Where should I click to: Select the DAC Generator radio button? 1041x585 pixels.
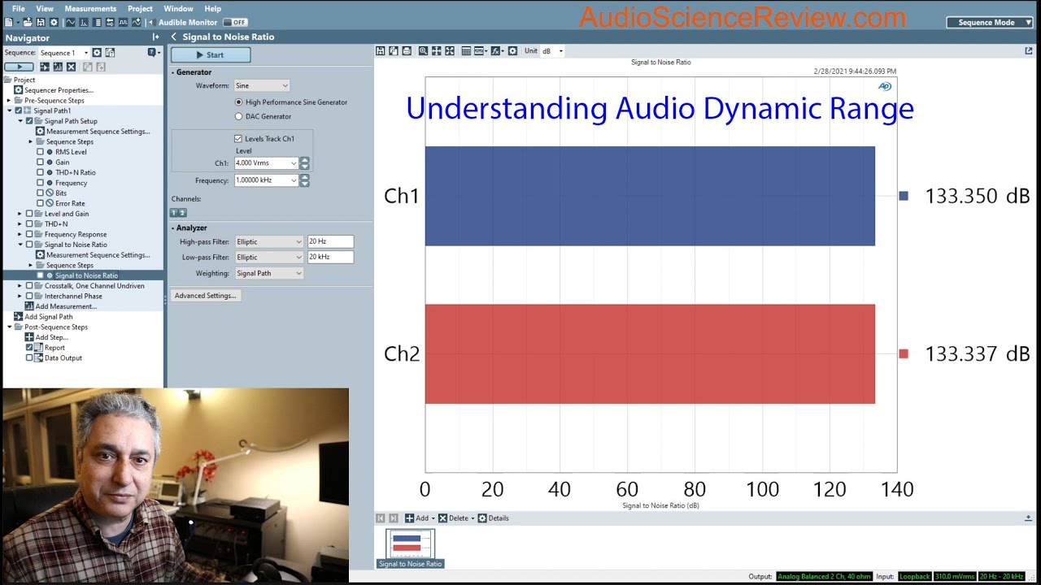coord(238,116)
